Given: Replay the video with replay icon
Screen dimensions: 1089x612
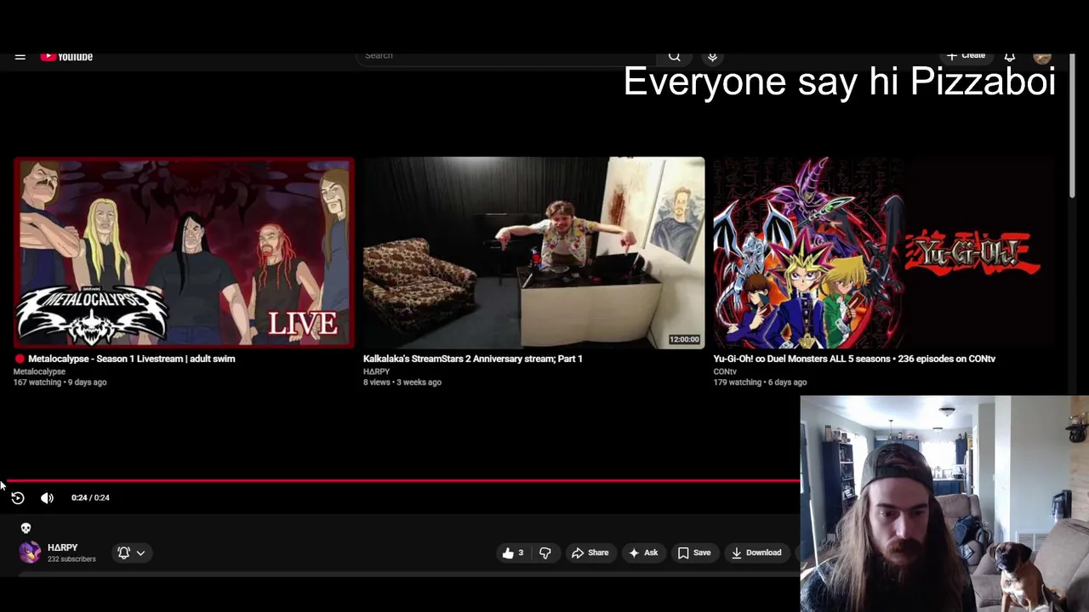Looking at the screenshot, I should [x=18, y=498].
